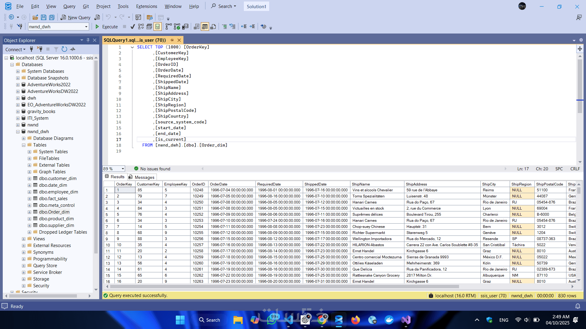Refresh the Object Explorer tree
586x329 pixels.
[64, 49]
